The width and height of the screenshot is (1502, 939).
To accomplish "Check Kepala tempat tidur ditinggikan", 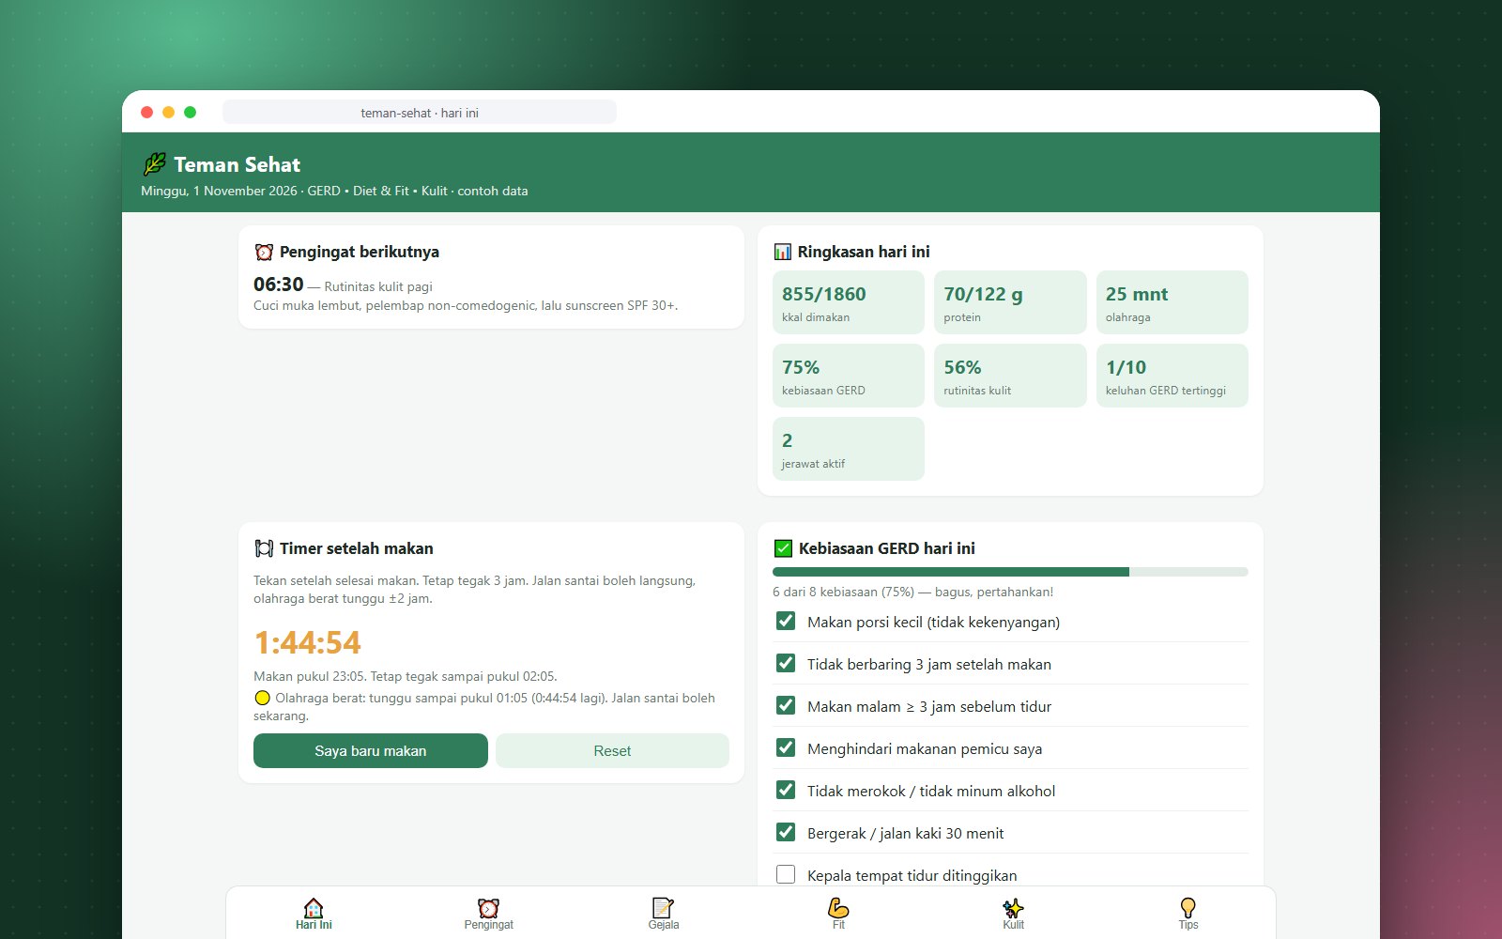I will coord(786,874).
